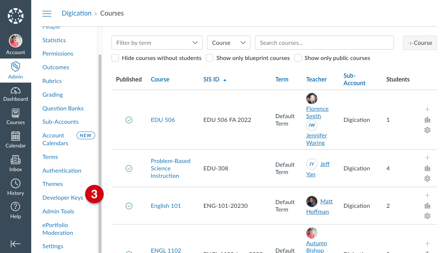
Task: Open the English 101 course link
Action: point(166,206)
